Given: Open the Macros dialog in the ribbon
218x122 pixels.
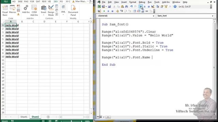Looking at the screenshot, I should click(x=13, y=9).
